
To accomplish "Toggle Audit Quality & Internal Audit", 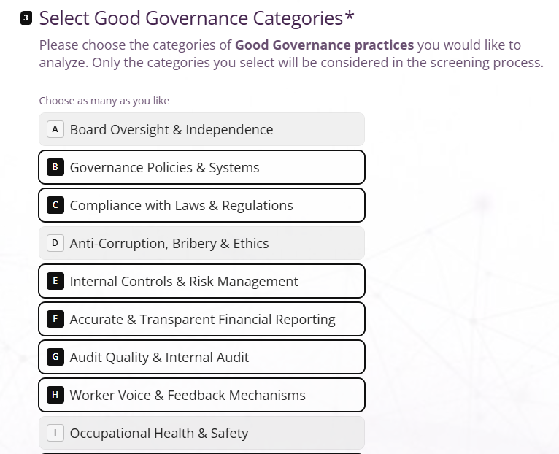I will [x=202, y=357].
